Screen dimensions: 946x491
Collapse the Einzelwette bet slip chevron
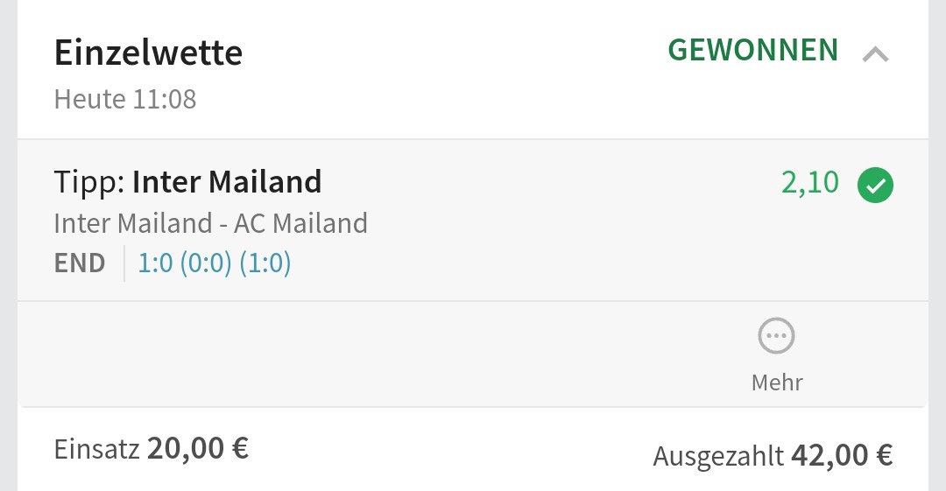click(875, 55)
